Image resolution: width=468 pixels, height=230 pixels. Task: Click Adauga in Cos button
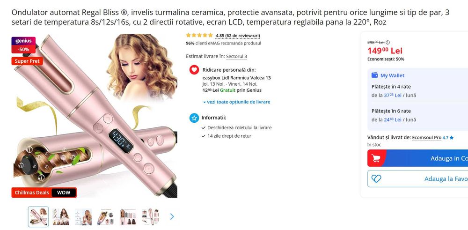(418, 158)
